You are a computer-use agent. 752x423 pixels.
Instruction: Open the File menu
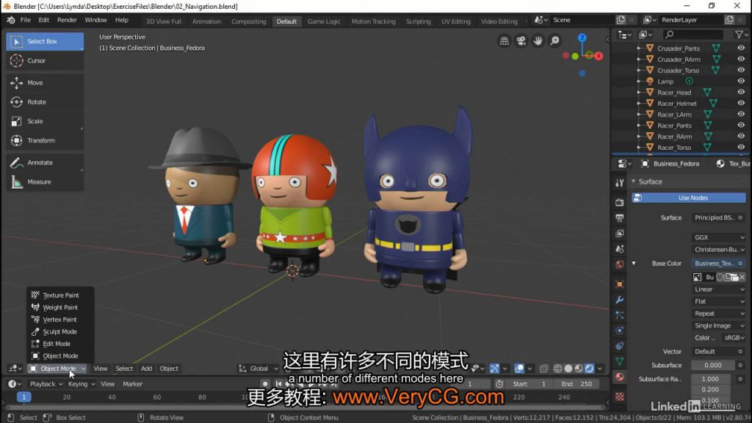click(x=26, y=20)
